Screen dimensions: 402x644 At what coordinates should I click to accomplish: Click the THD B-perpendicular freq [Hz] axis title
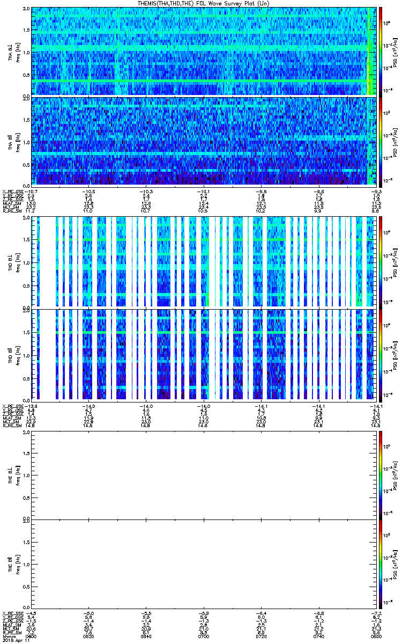17,262
